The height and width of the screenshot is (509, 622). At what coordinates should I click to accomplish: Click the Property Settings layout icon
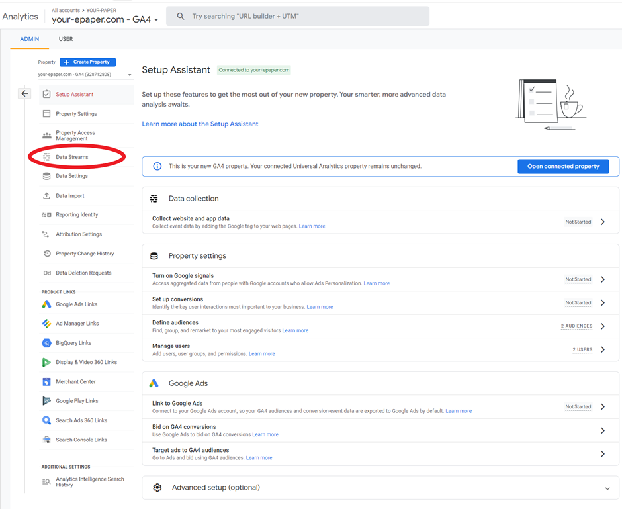[46, 113]
